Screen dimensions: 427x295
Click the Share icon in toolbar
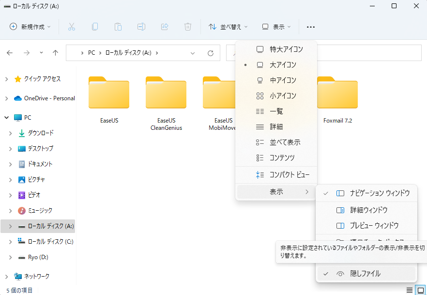tap(165, 27)
